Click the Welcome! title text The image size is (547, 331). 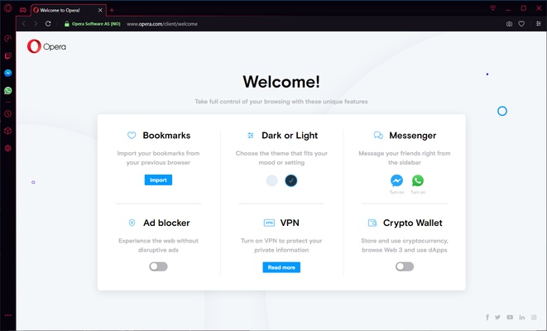tap(281, 82)
